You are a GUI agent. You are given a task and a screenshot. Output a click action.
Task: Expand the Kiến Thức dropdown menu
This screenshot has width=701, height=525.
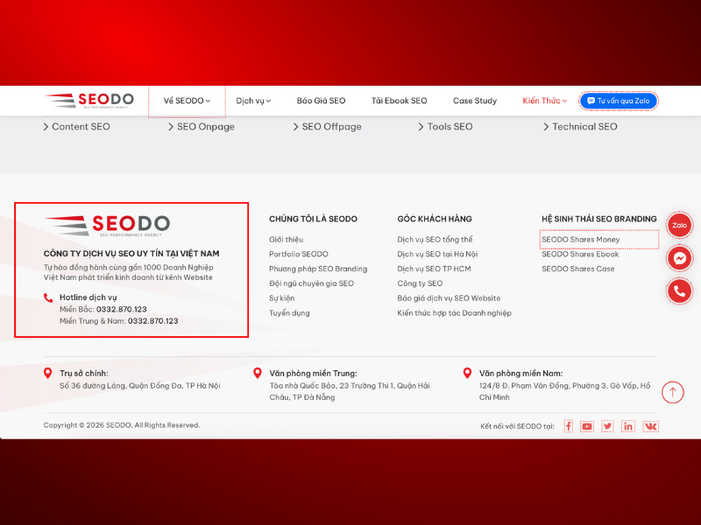coord(544,101)
